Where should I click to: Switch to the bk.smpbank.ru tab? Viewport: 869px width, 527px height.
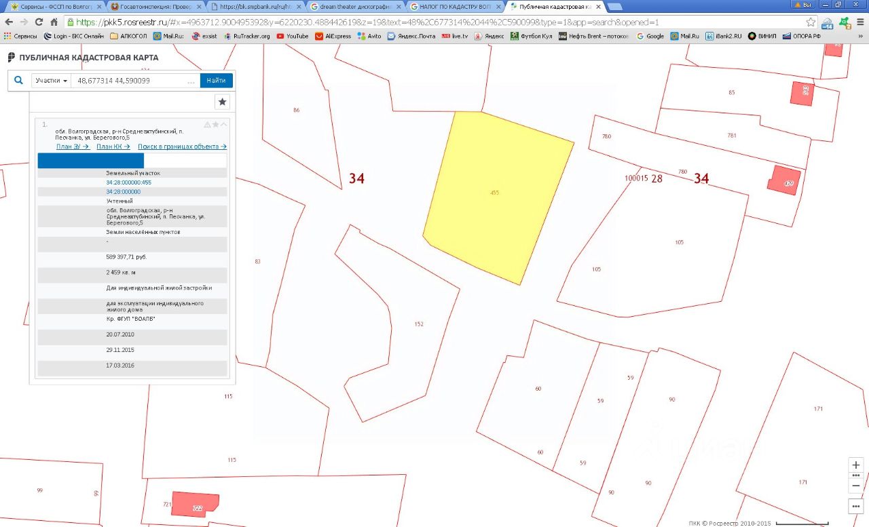[x=255, y=5]
